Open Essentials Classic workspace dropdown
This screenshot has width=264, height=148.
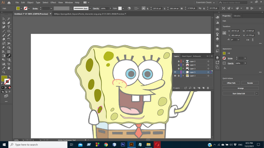coord(205,2)
